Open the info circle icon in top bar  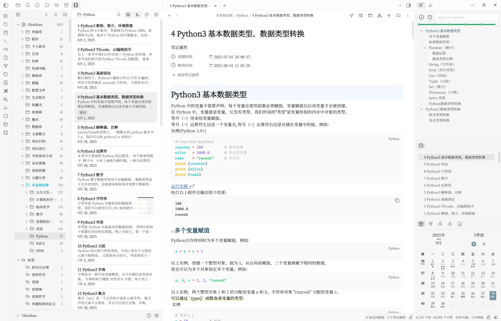point(37,5)
